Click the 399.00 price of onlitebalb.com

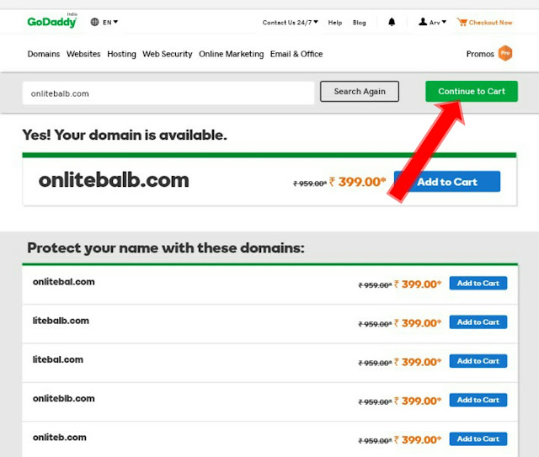(x=358, y=182)
